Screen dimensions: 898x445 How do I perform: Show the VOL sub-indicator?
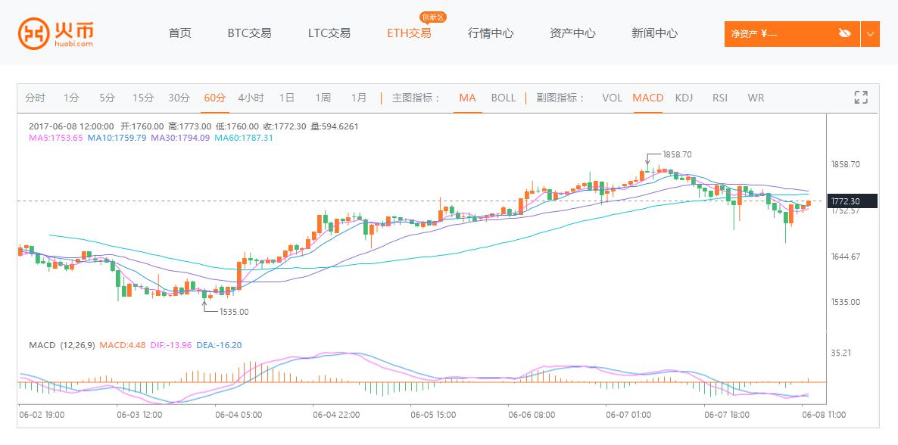tap(612, 98)
